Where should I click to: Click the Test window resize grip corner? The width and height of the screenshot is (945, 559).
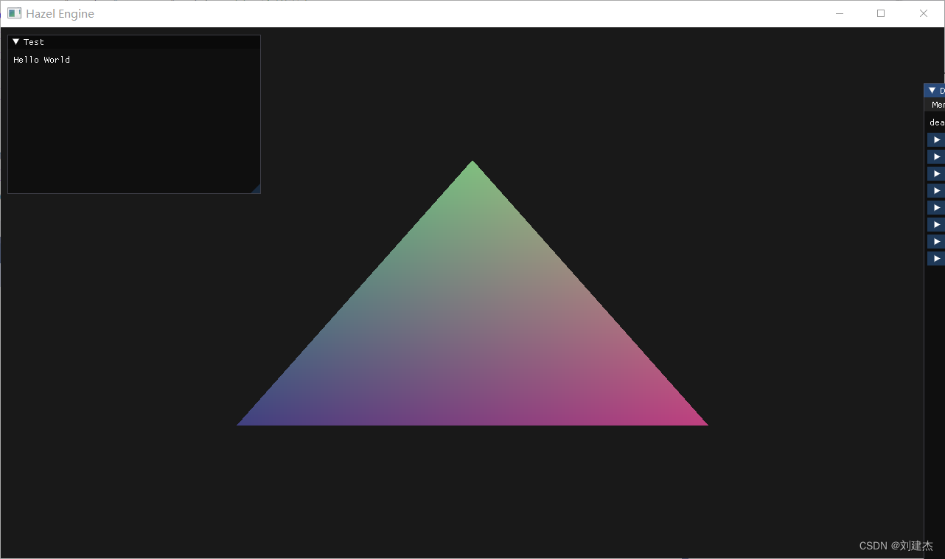point(255,188)
